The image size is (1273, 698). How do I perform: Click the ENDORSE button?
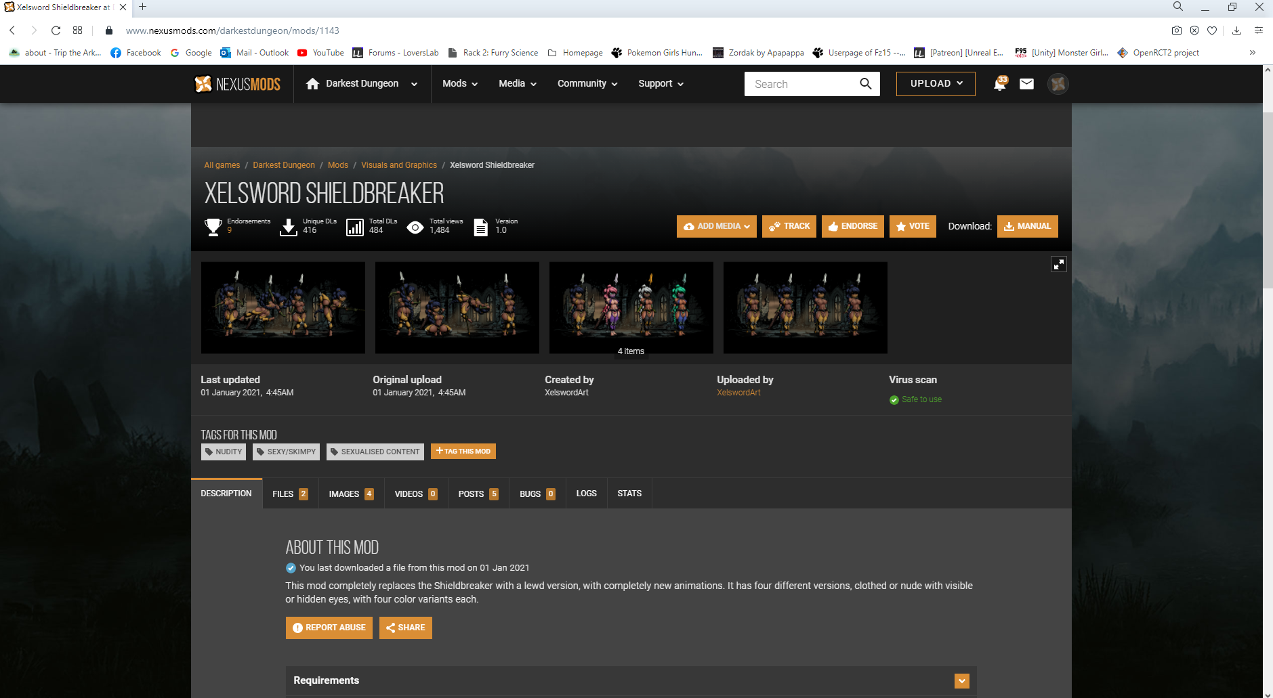(x=853, y=226)
